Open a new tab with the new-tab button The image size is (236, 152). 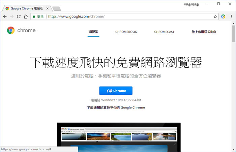[57, 8]
